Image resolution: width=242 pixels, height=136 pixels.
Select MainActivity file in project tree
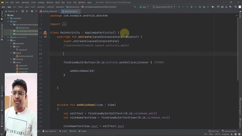(x=23, y=28)
